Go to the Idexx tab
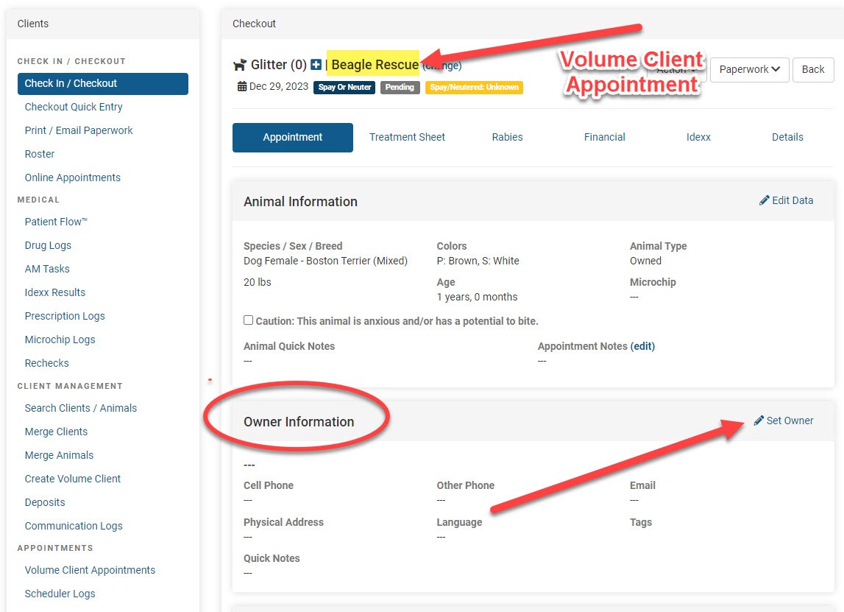This screenshot has height=612, width=844. click(x=698, y=137)
